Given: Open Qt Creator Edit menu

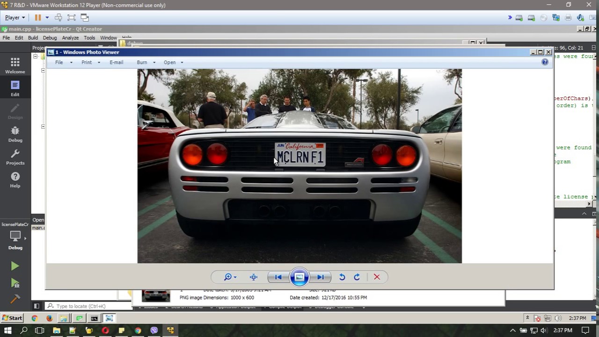Looking at the screenshot, I should click(x=19, y=38).
